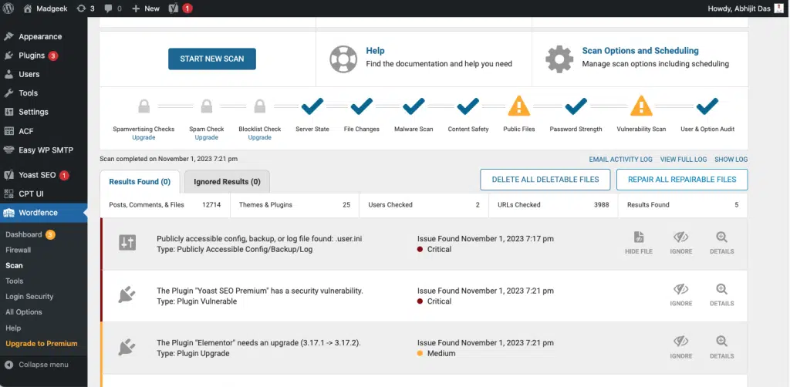The image size is (790, 387).
Task: Open the ACF menu item
Action: [25, 131]
